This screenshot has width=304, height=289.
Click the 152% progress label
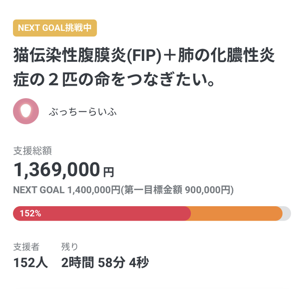[x=30, y=213]
